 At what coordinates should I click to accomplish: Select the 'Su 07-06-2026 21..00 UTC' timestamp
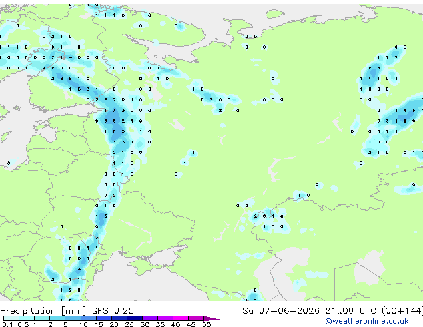(x=309, y=311)
